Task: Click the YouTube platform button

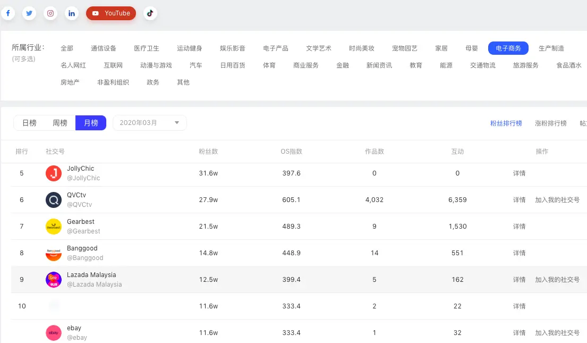Action: [x=111, y=13]
